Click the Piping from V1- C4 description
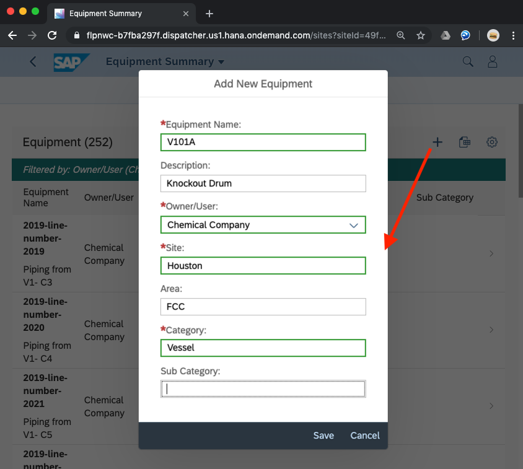This screenshot has width=523, height=469. click(x=47, y=352)
